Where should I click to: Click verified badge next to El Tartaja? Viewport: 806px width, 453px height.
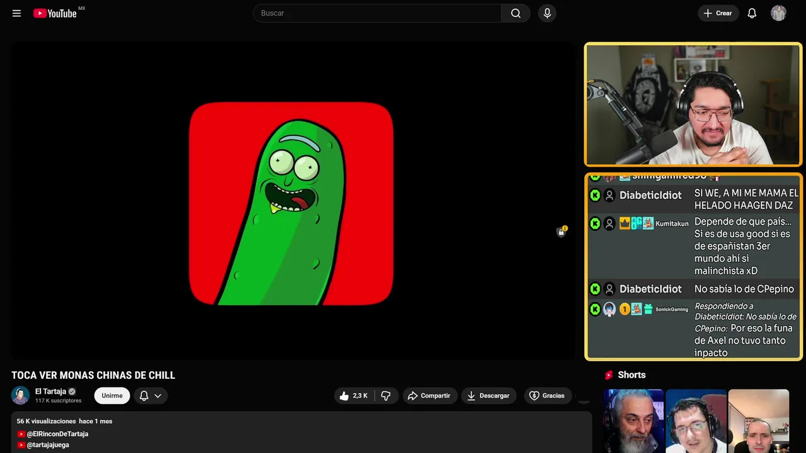point(72,391)
